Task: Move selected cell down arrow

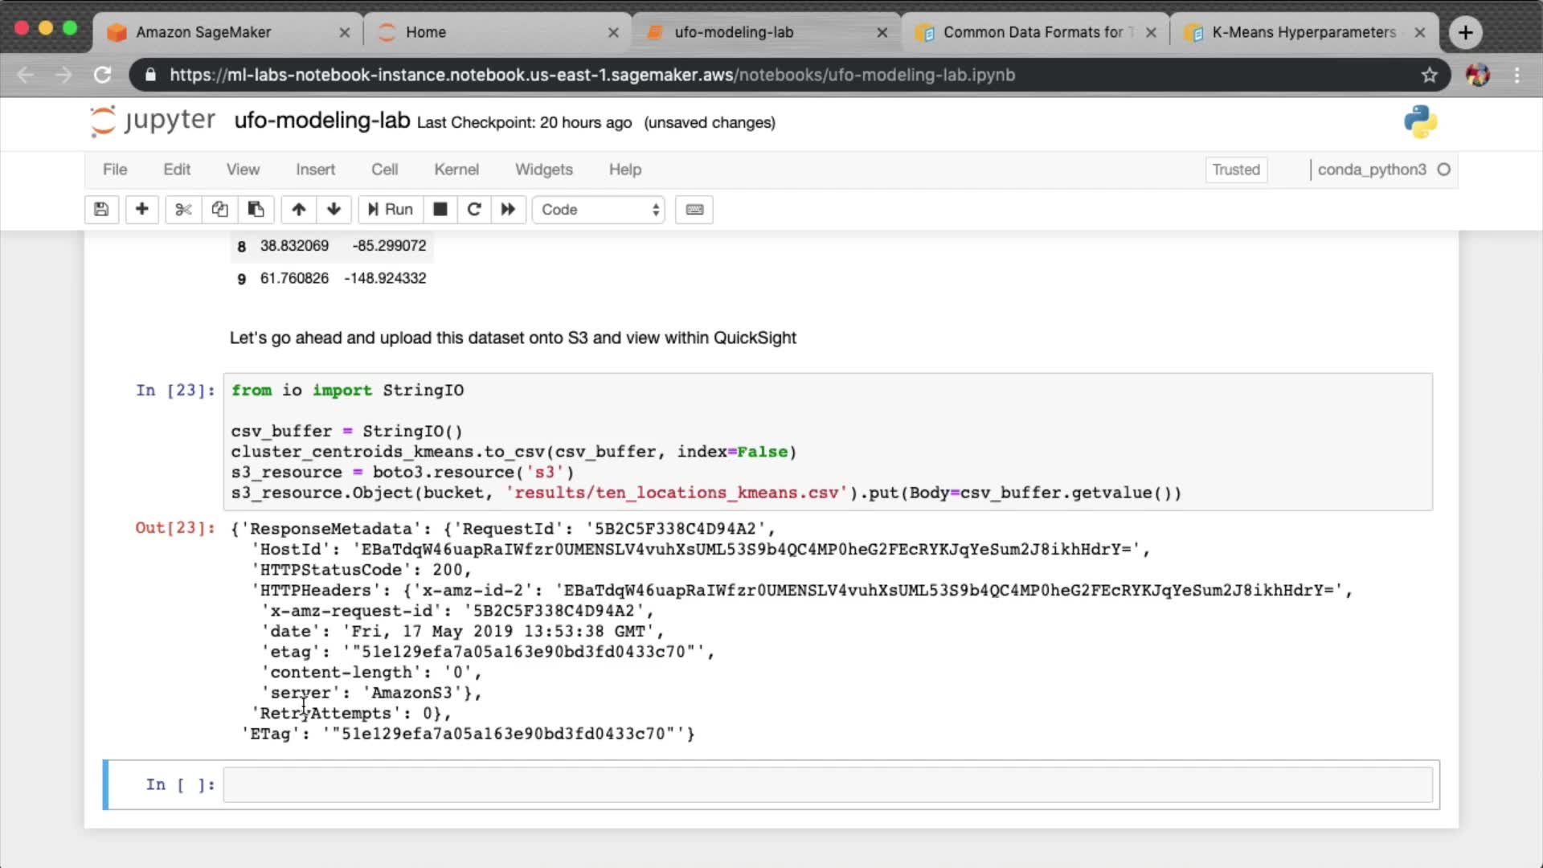Action: (x=334, y=210)
